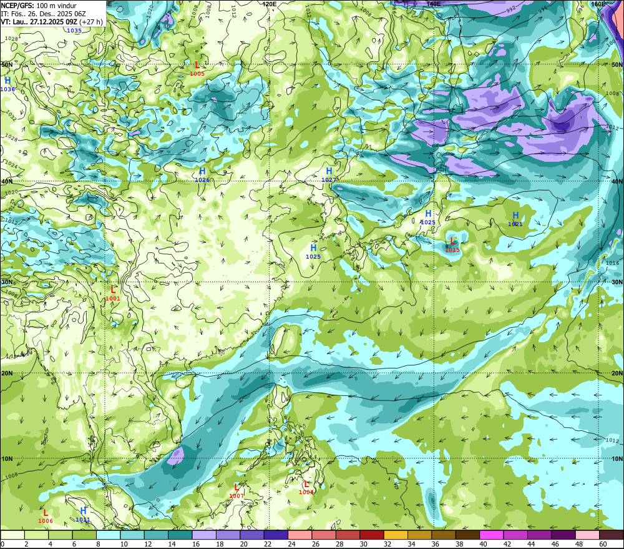This screenshot has width=624, height=549.
Task: Select the H 1021 high pressure marker
Action: point(515,219)
